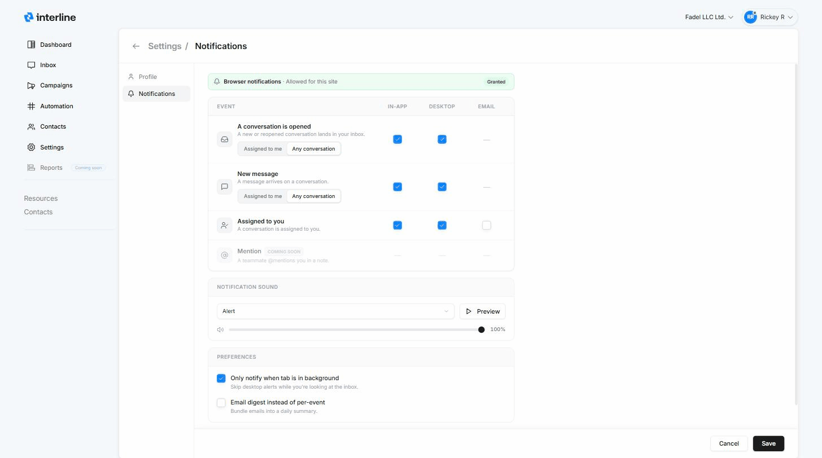The width and height of the screenshot is (822, 458).
Task: Toggle Desktop for New message
Action: [442, 187]
